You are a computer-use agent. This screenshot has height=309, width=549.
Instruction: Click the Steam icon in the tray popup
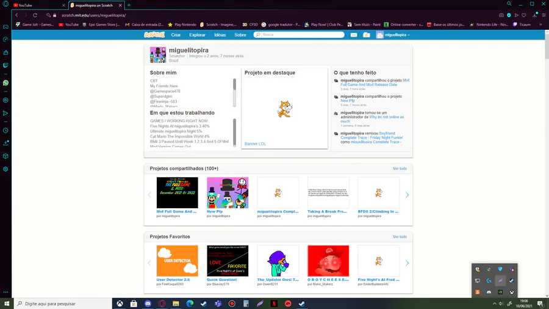(x=512, y=280)
